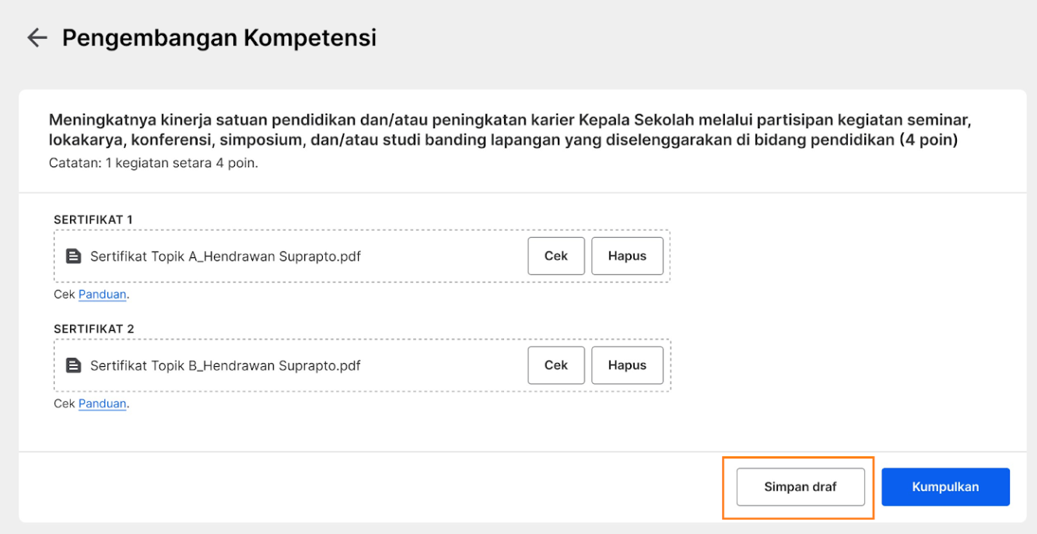
Task: Submit the form with Kumpulkan
Action: tap(945, 487)
